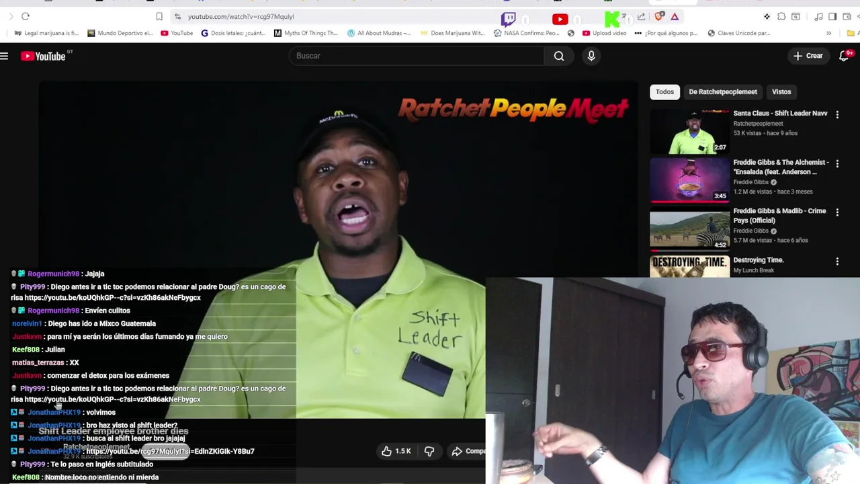Like the video with thumbs up
Image resolution: width=860 pixels, height=484 pixels.
[396, 451]
